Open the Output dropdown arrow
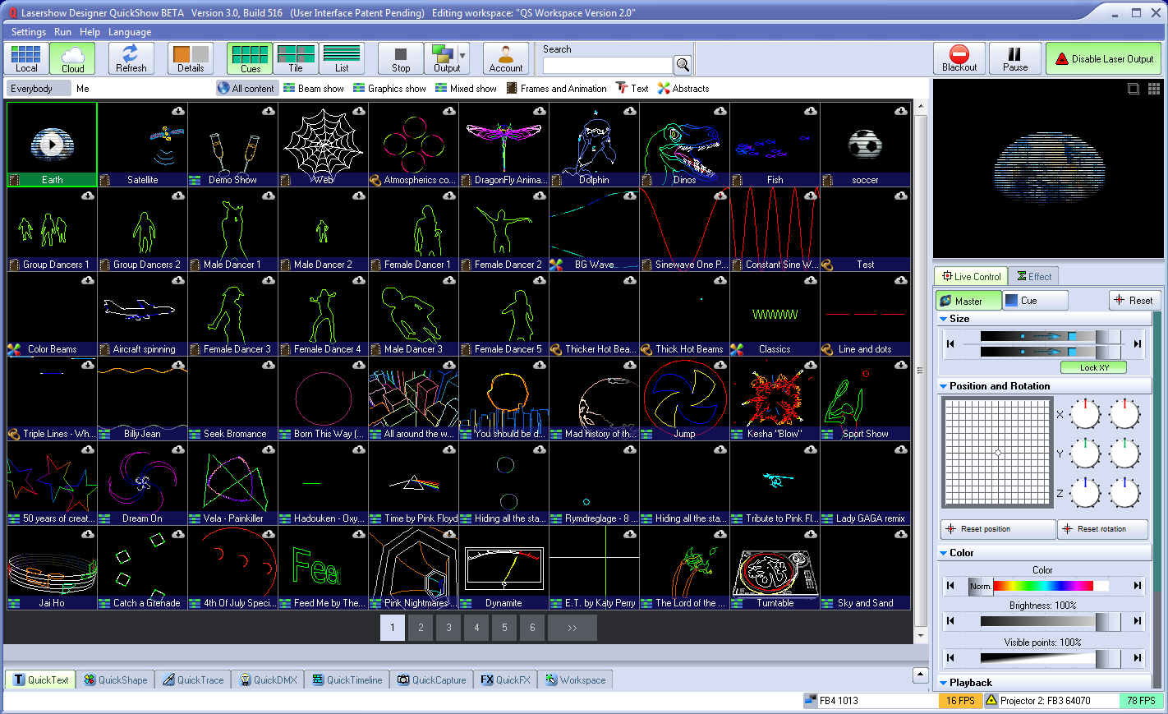1168x714 pixels. [x=462, y=57]
